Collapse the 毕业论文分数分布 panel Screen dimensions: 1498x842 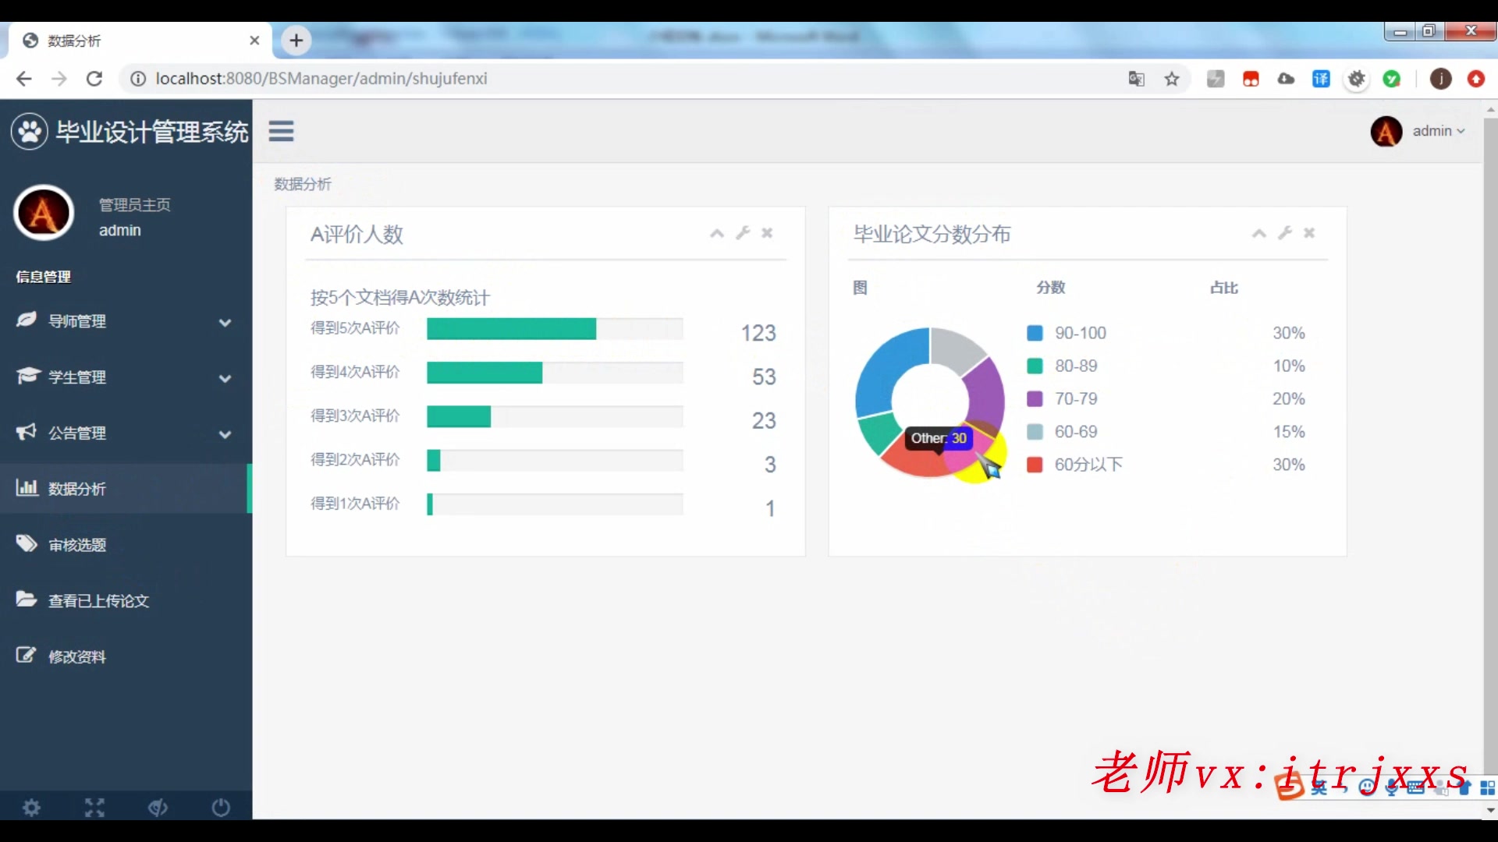point(1258,233)
